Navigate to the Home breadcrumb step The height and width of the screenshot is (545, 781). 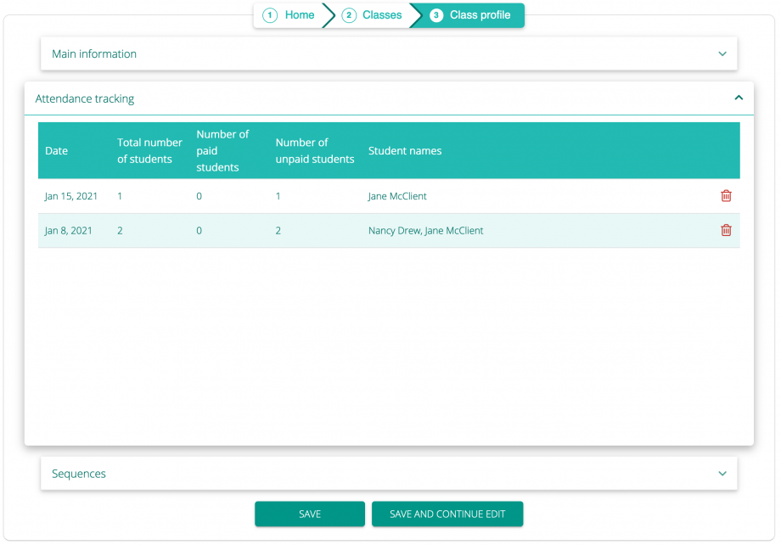tap(299, 14)
